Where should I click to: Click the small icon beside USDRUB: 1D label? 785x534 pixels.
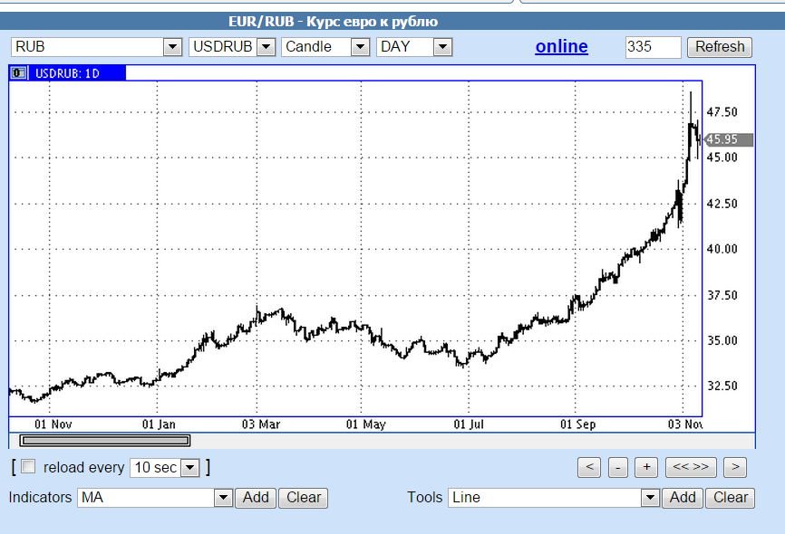coord(19,73)
